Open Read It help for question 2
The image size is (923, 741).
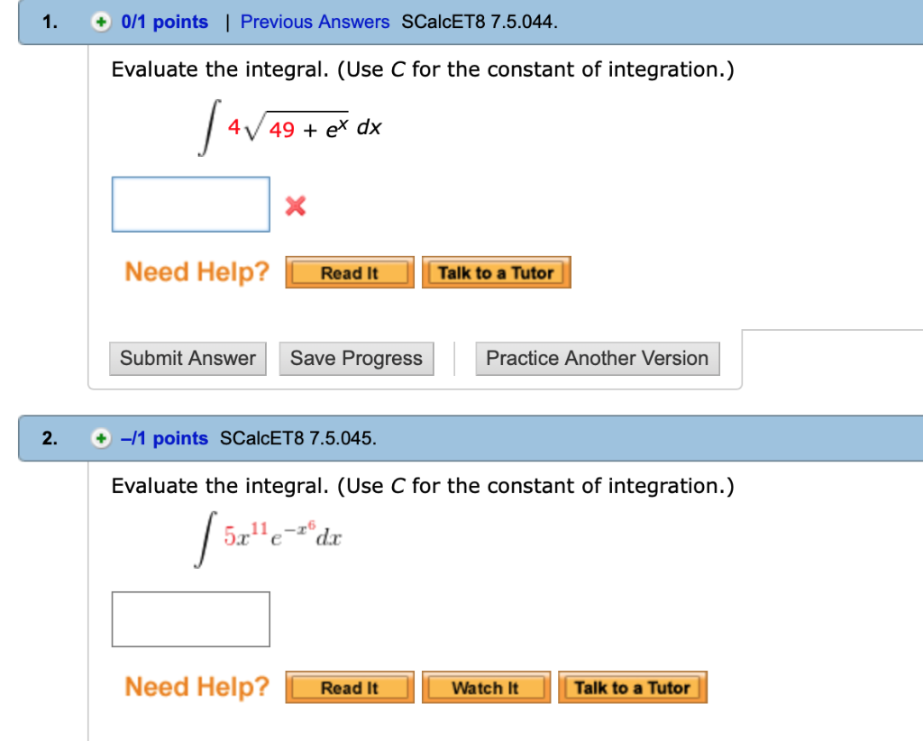coord(349,687)
